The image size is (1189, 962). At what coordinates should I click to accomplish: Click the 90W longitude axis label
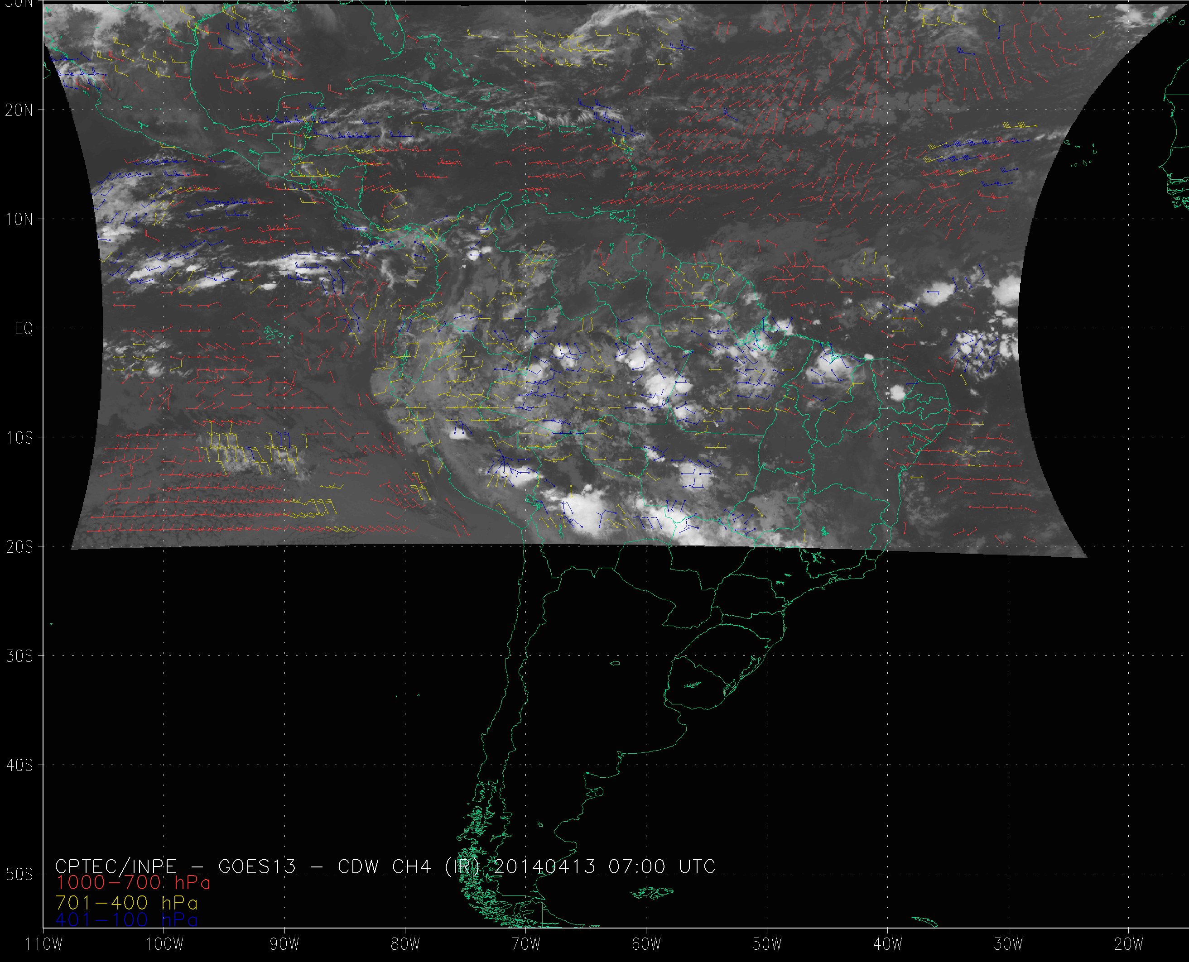284,944
